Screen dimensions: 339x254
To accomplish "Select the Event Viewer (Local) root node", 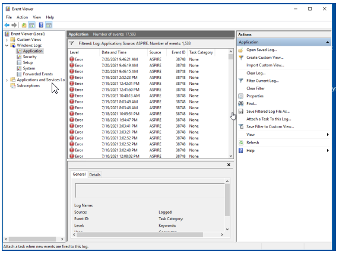I will (28, 34).
